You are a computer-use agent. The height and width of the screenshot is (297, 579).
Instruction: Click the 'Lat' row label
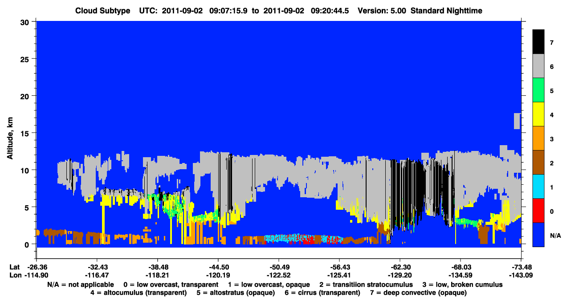(x=14, y=267)
